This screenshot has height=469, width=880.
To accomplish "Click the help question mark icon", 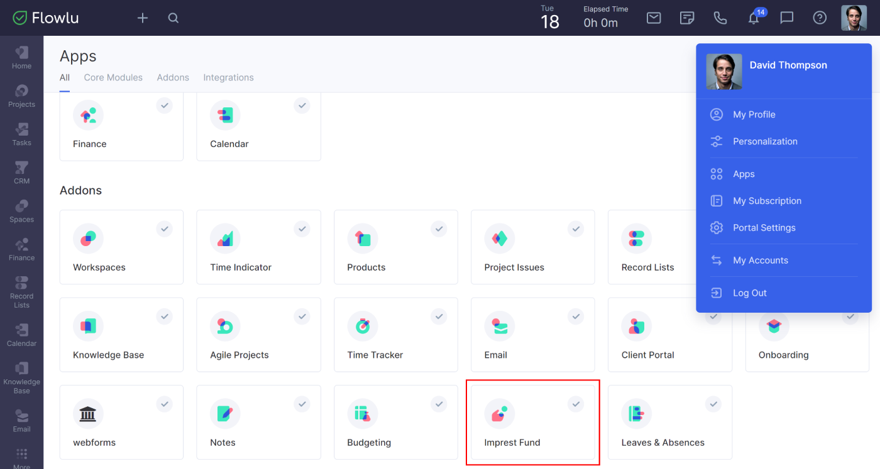I will pos(820,18).
